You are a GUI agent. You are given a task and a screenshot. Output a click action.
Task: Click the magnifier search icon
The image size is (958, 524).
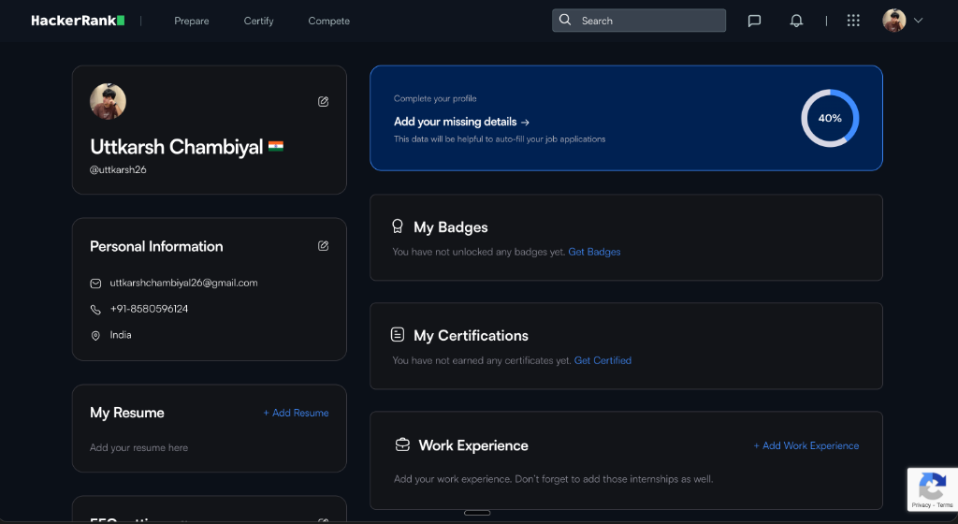coord(565,20)
